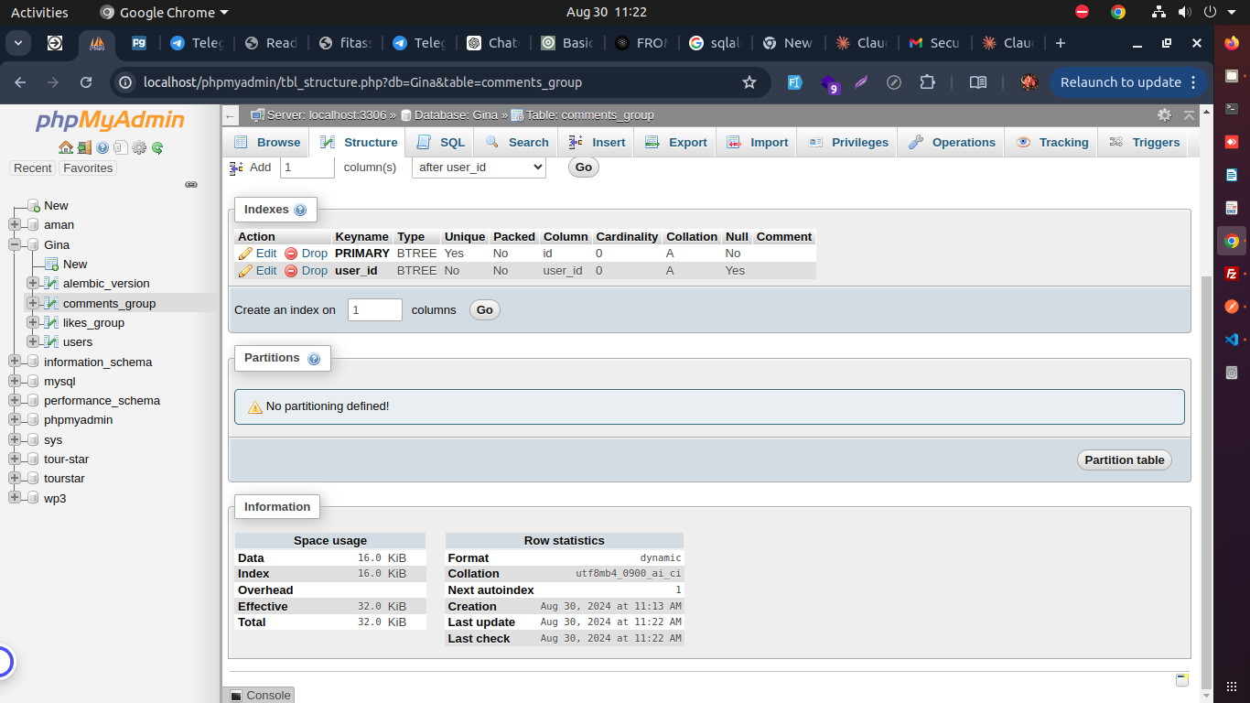Open page settings gear in breadcrumb bar
Image resolution: width=1250 pixels, height=703 pixels.
(x=1164, y=115)
